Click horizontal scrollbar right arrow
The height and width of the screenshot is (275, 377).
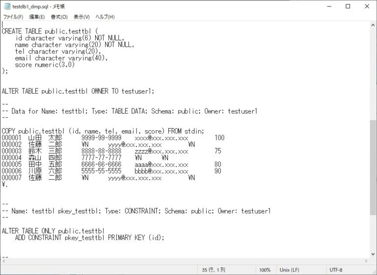point(366,261)
